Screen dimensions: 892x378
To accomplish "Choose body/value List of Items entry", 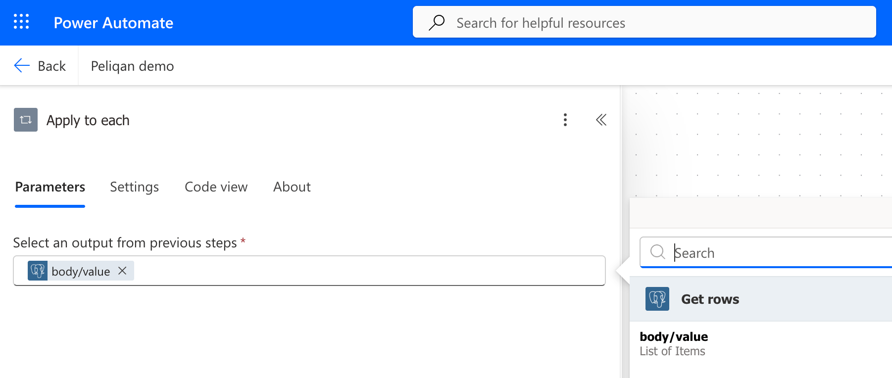I will 674,344.
